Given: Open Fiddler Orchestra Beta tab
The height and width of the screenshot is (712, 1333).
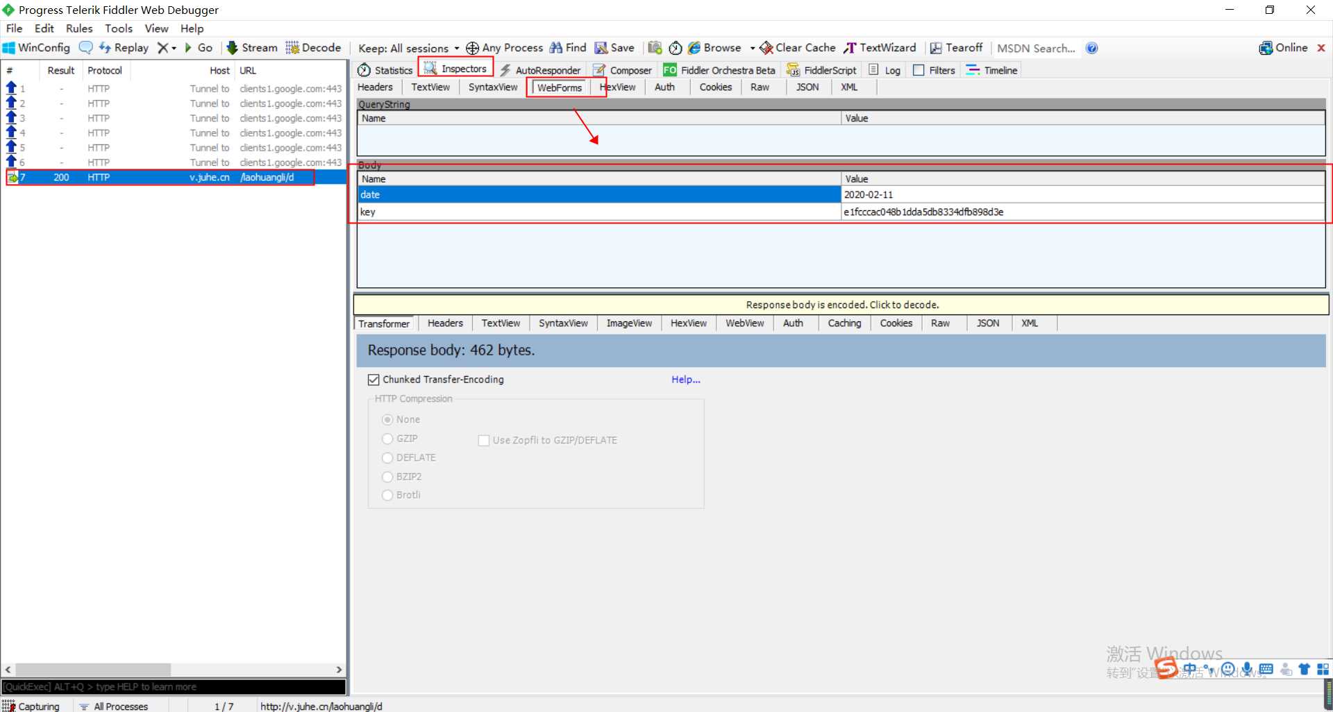Looking at the screenshot, I should [x=719, y=70].
